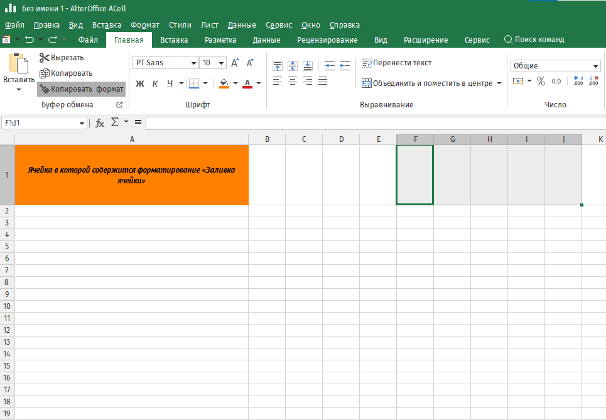Select orange cell A1 with text

coord(132,175)
